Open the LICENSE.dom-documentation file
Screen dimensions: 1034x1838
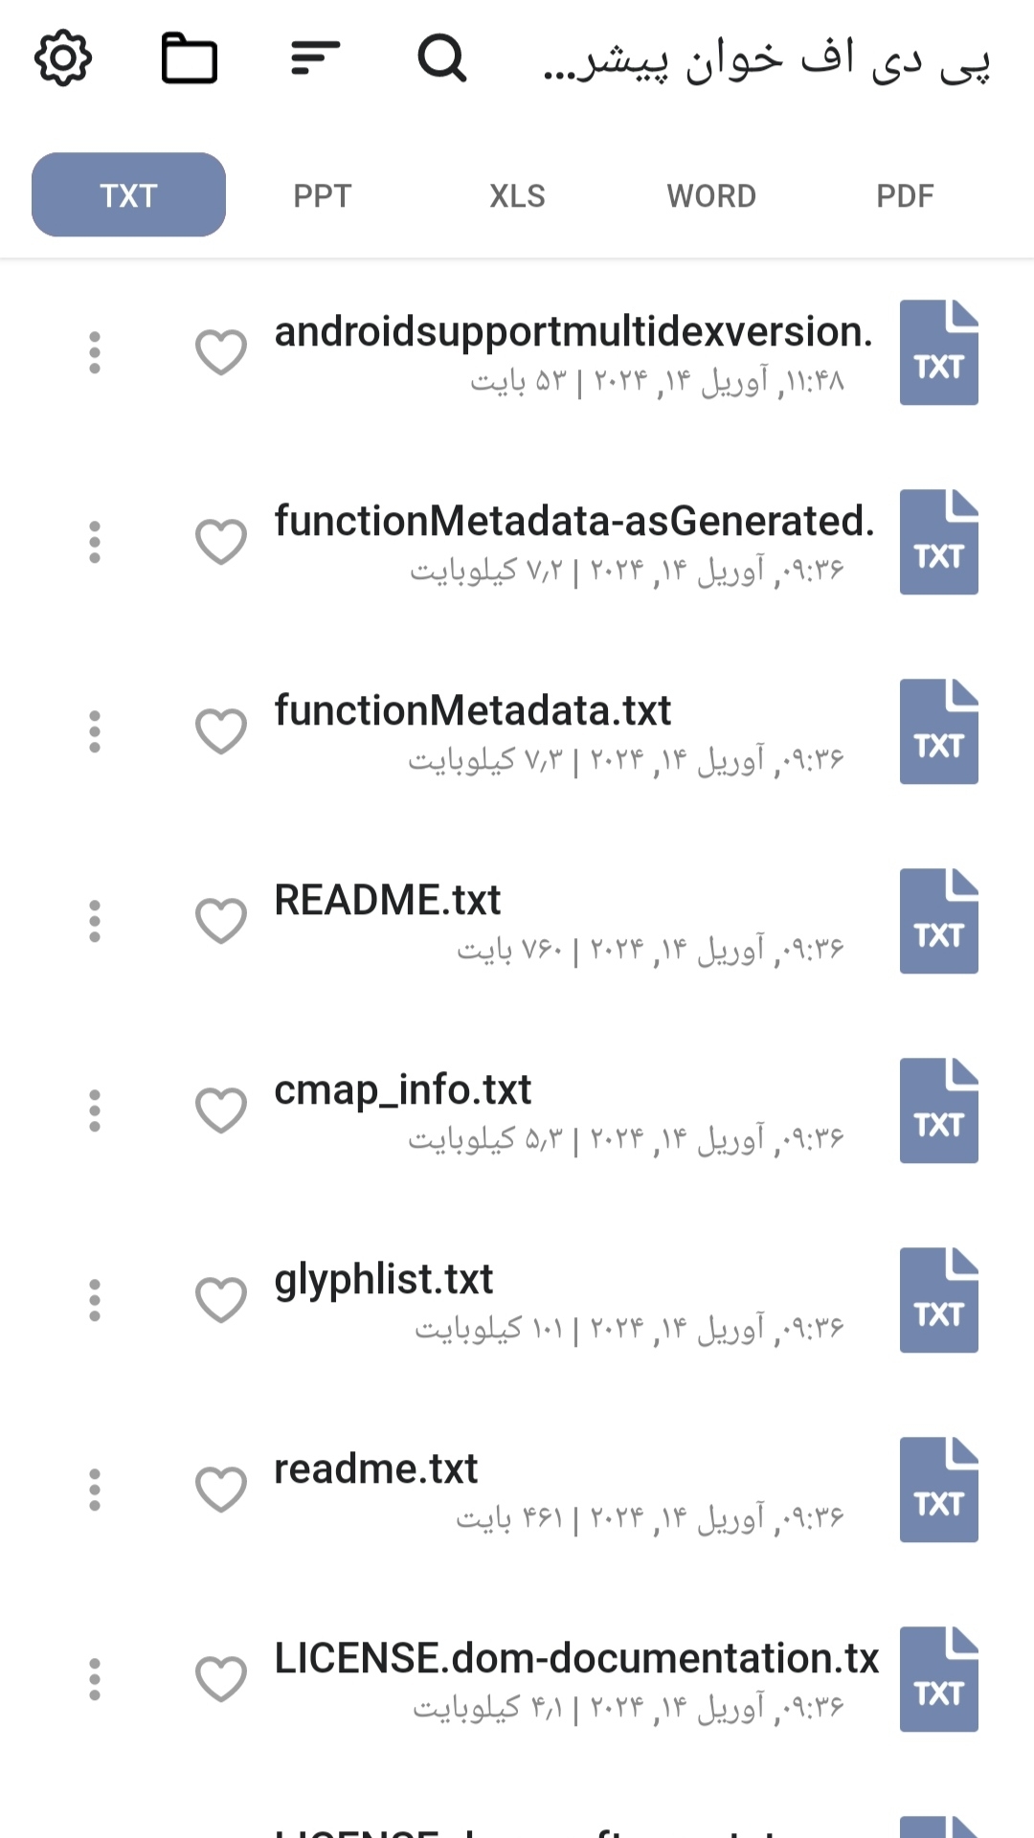575,1659
